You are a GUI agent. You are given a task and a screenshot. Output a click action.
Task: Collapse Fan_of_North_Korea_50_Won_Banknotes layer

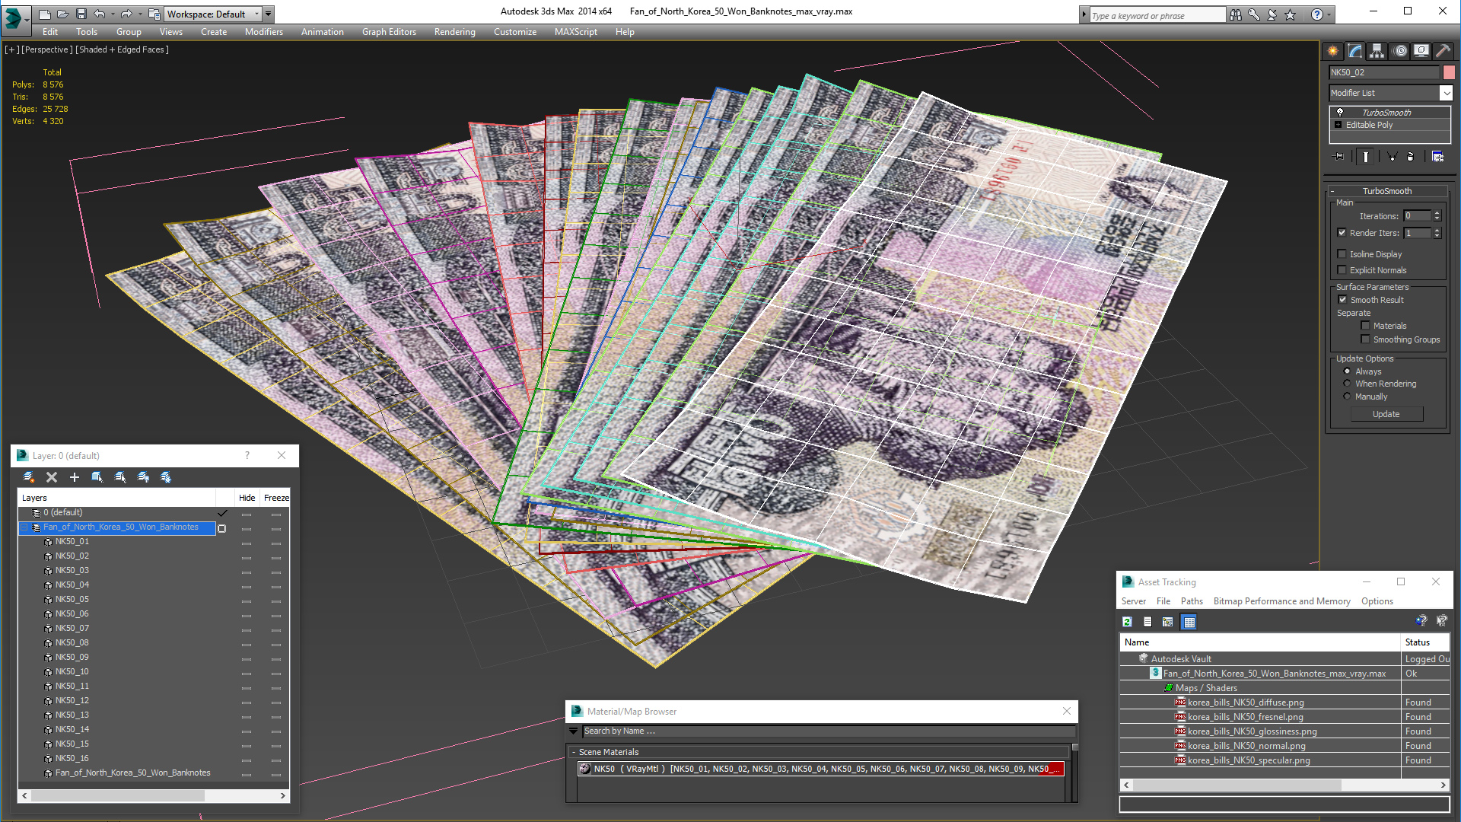click(x=24, y=527)
